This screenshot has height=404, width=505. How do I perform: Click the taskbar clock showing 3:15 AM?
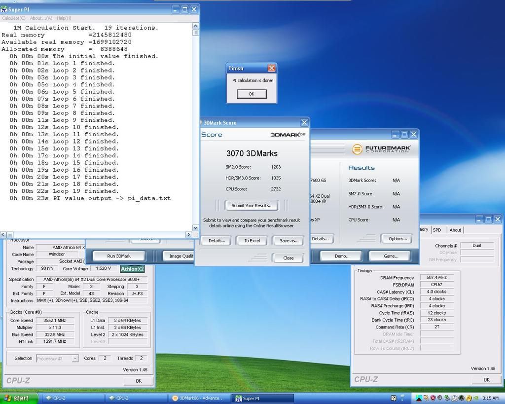click(491, 398)
